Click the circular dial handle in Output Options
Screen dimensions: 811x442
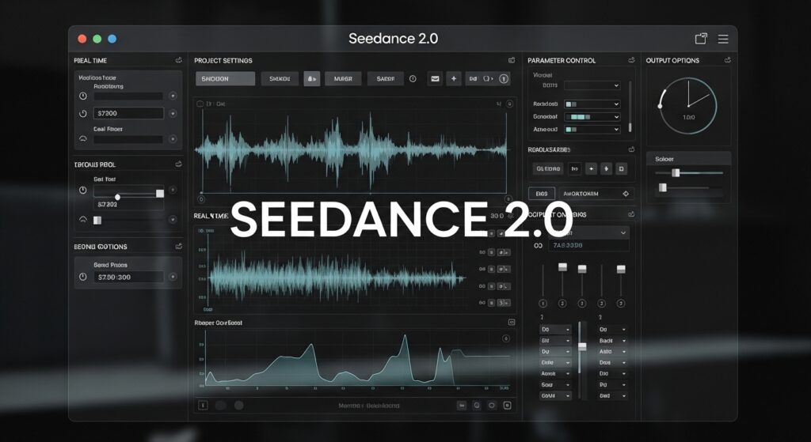660,106
